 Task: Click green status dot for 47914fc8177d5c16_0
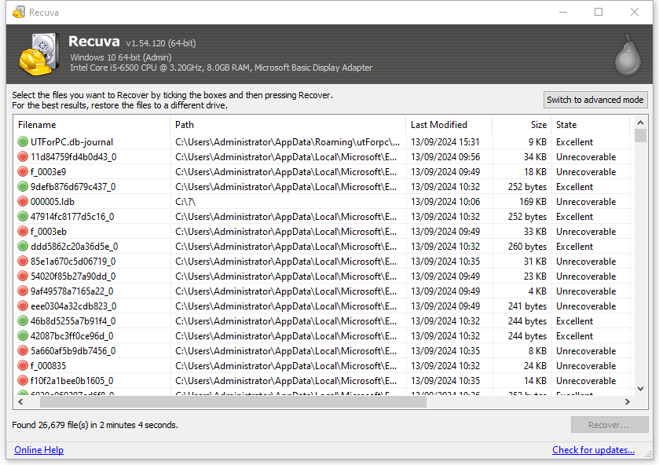(23, 217)
